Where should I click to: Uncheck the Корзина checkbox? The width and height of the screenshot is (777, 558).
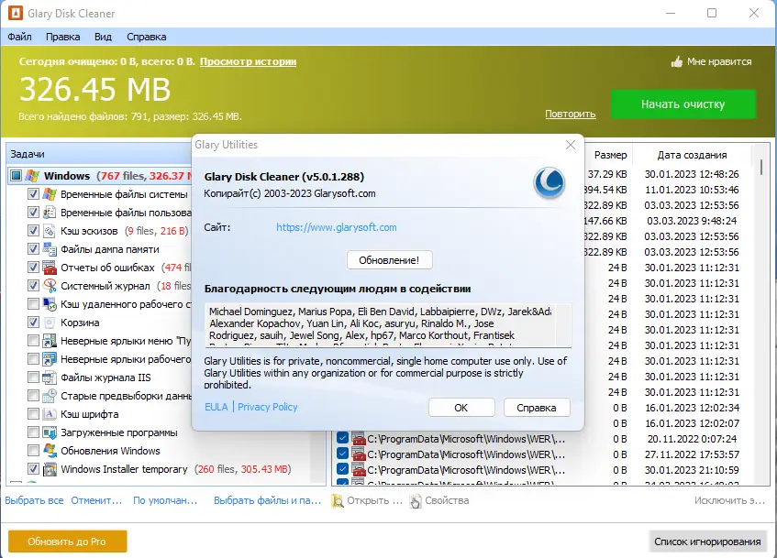(33, 323)
